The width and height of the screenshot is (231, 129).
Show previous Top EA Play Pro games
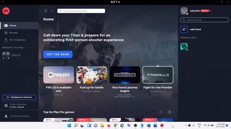click(x=161, y=112)
